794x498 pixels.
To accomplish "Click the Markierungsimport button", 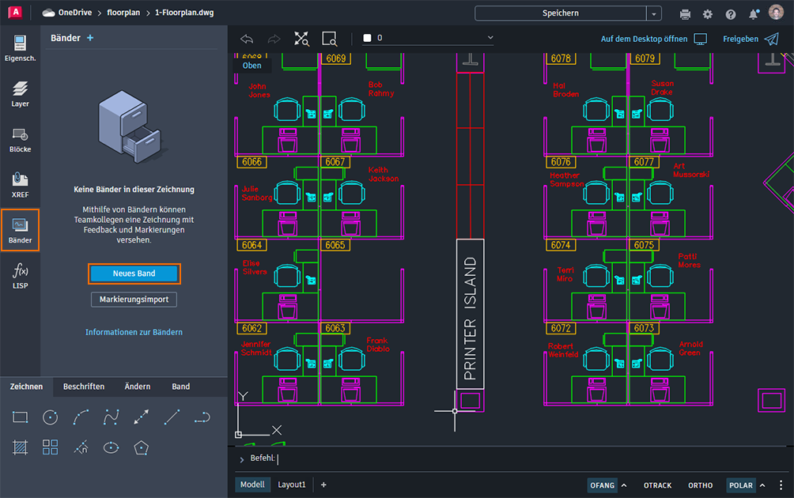I will coord(134,300).
